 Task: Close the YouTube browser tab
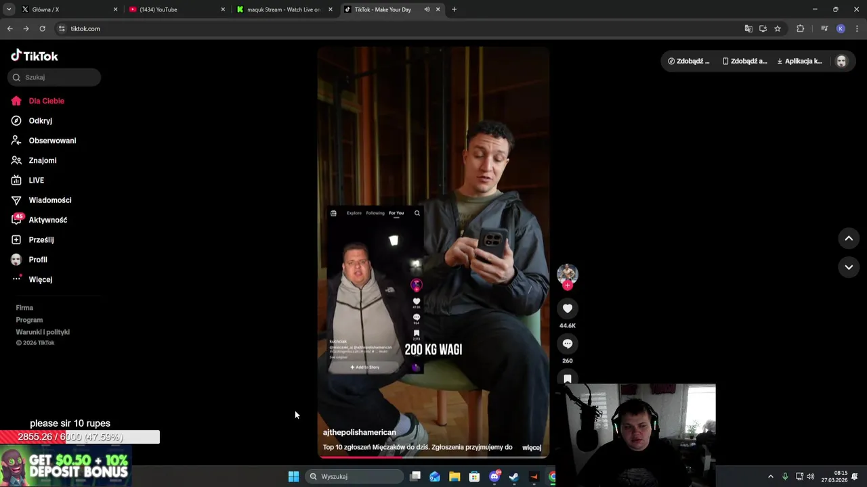(x=223, y=9)
